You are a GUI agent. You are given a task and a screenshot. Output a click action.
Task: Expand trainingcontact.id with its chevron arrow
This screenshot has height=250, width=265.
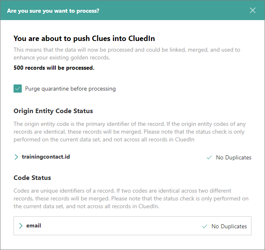16,157
